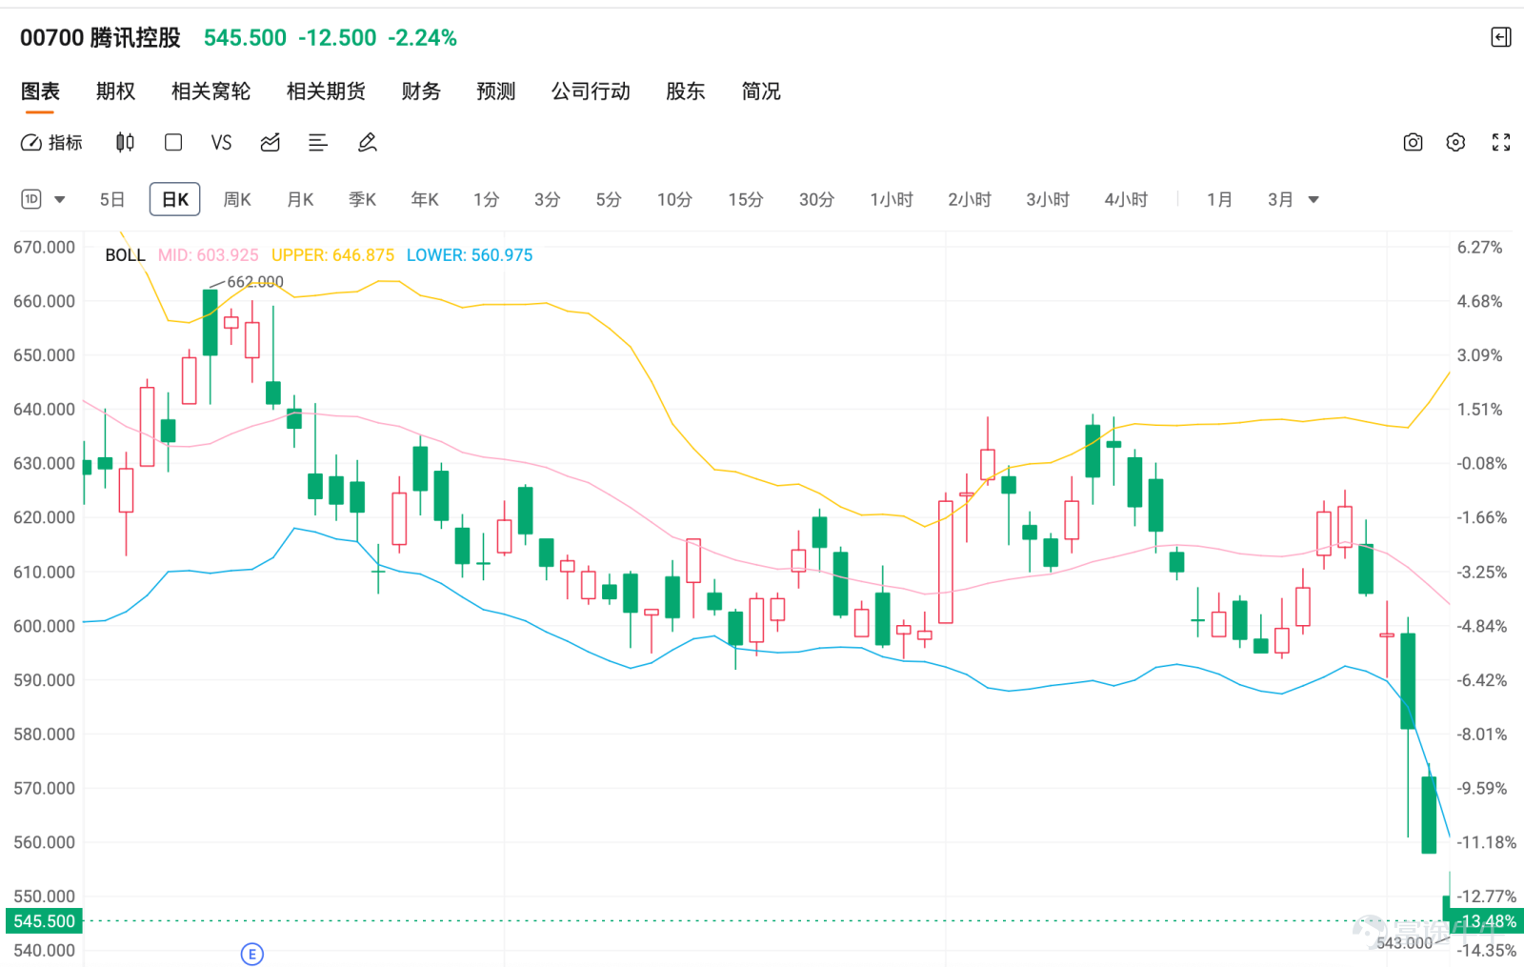
Task: Enter fullscreen chart mode
Action: tap(1501, 143)
